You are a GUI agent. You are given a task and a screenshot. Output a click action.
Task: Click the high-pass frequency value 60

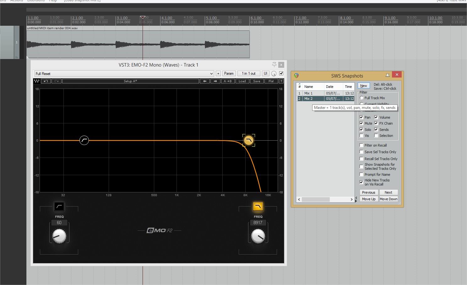59,223
